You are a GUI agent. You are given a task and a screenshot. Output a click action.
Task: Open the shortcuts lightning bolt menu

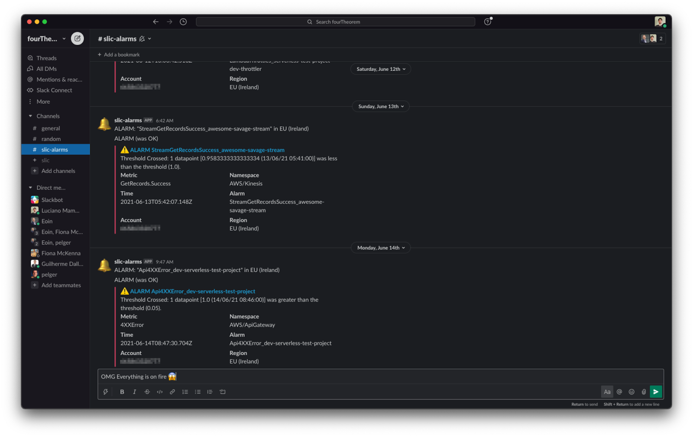(x=105, y=392)
